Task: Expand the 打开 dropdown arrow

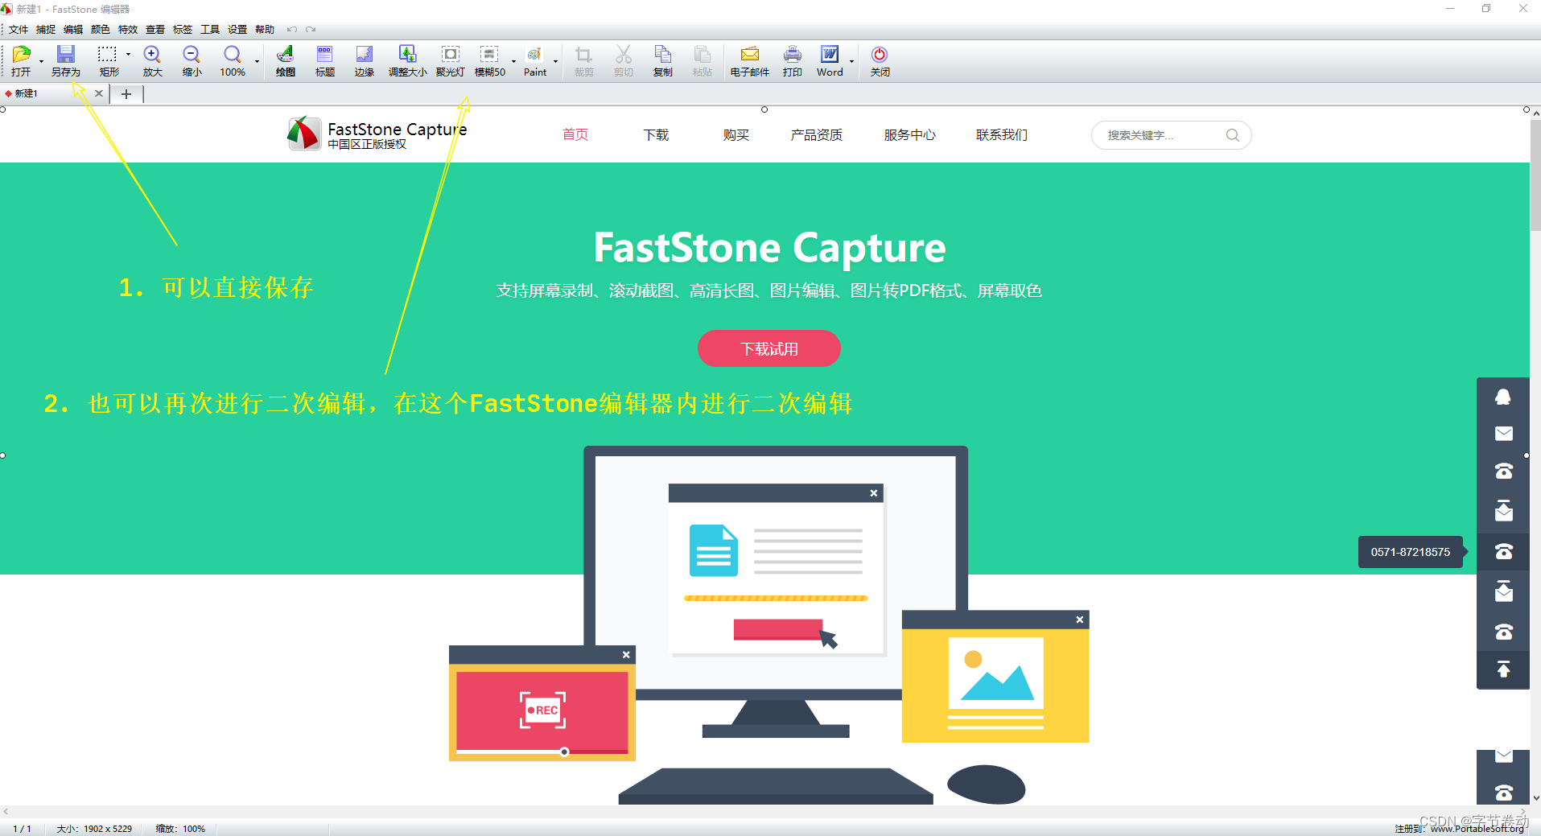Action: [41, 61]
